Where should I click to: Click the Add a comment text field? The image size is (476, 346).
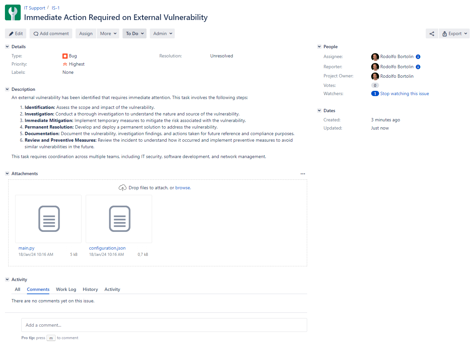(x=164, y=325)
